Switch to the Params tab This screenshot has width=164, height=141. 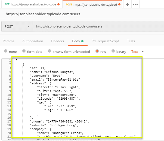pos(8,41)
